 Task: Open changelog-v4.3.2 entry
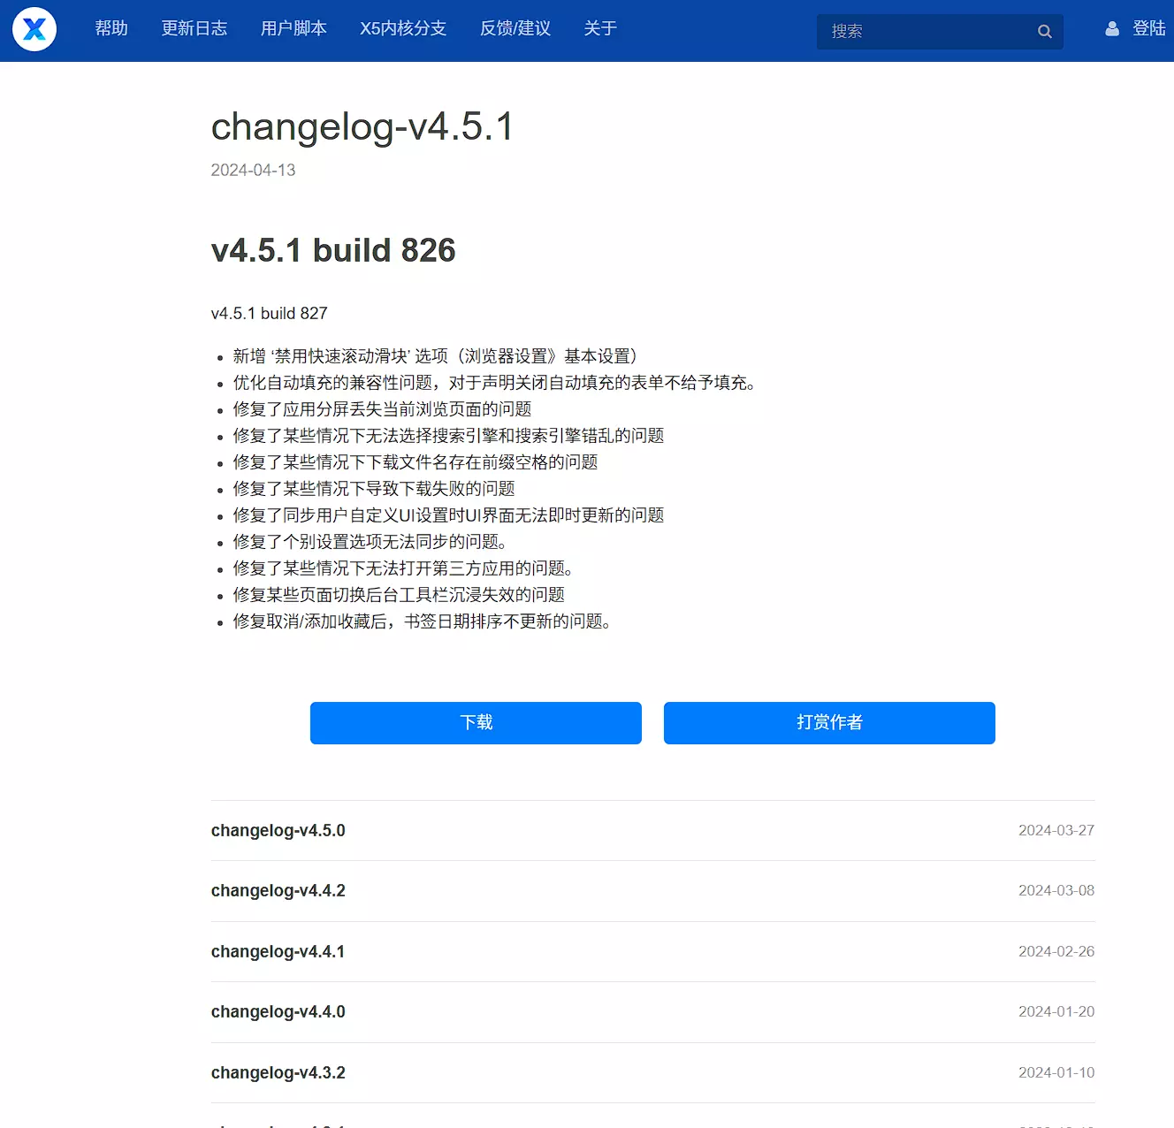(278, 1073)
